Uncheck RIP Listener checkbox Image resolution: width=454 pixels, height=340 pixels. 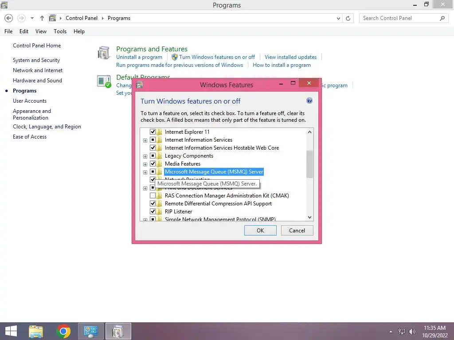click(x=153, y=212)
